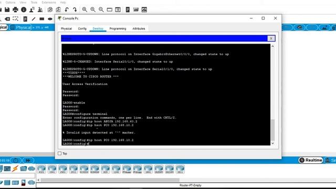Open the View menu

23,2
